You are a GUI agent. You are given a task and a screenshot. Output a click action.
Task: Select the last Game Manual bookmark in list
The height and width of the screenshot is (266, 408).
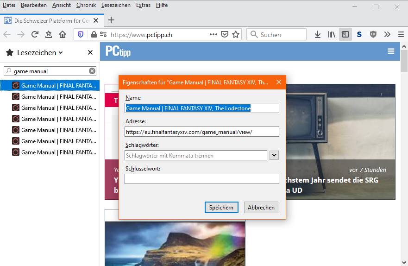(x=50, y=152)
